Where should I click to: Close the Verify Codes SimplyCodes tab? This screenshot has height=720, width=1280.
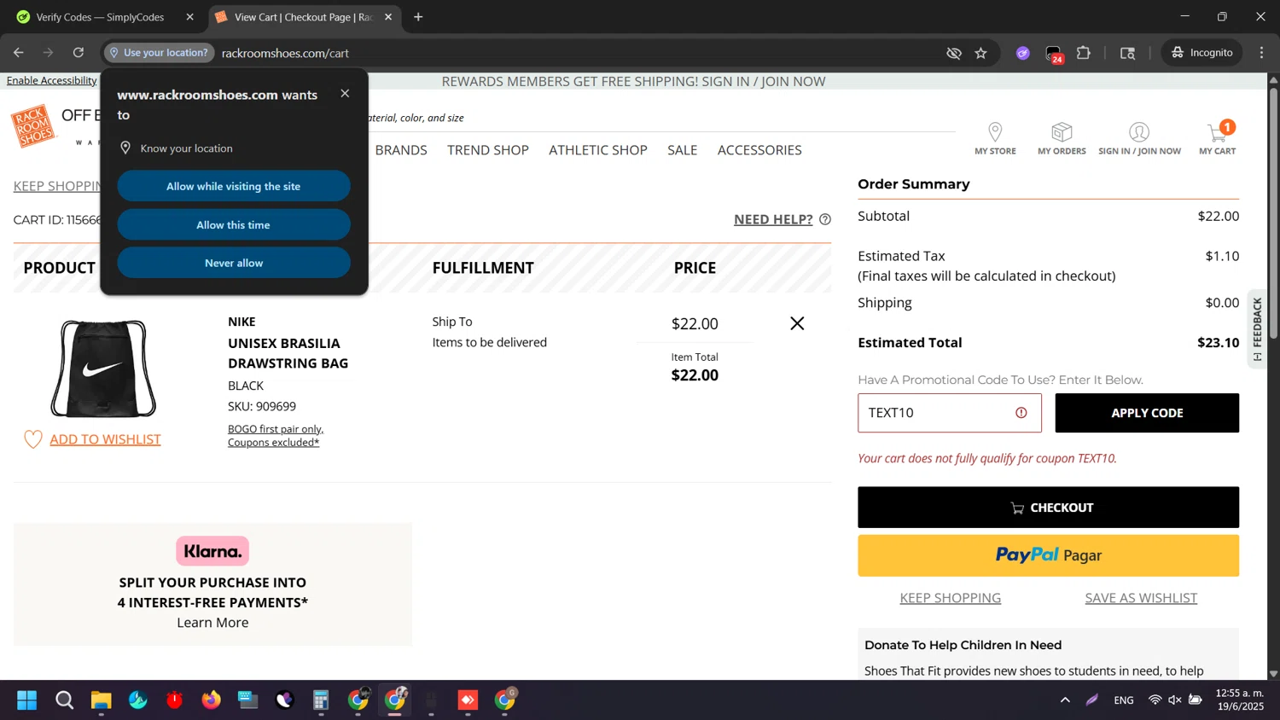190,17
